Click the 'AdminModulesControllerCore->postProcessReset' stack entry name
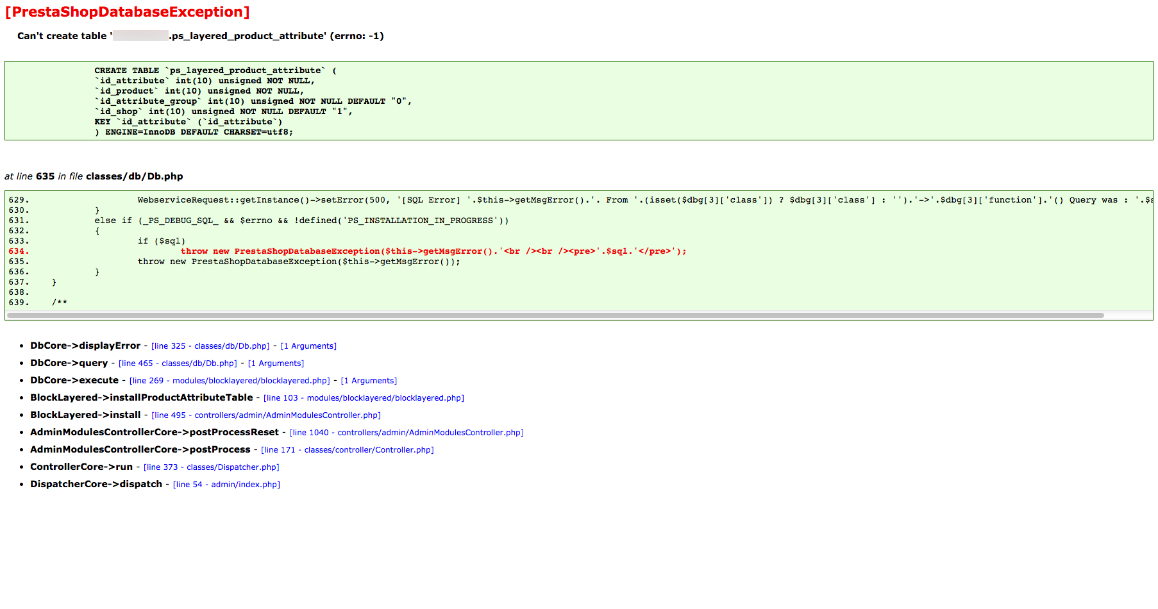The width and height of the screenshot is (1158, 609). [x=155, y=432]
